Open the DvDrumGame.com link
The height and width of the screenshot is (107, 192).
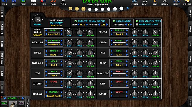pyautogui.click(x=97, y=4)
